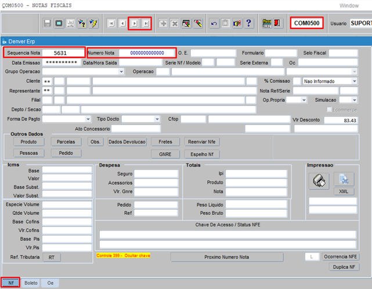Click the Proximo Numero Nota button
The height and width of the screenshot is (289, 372).
tap(226, 257)
